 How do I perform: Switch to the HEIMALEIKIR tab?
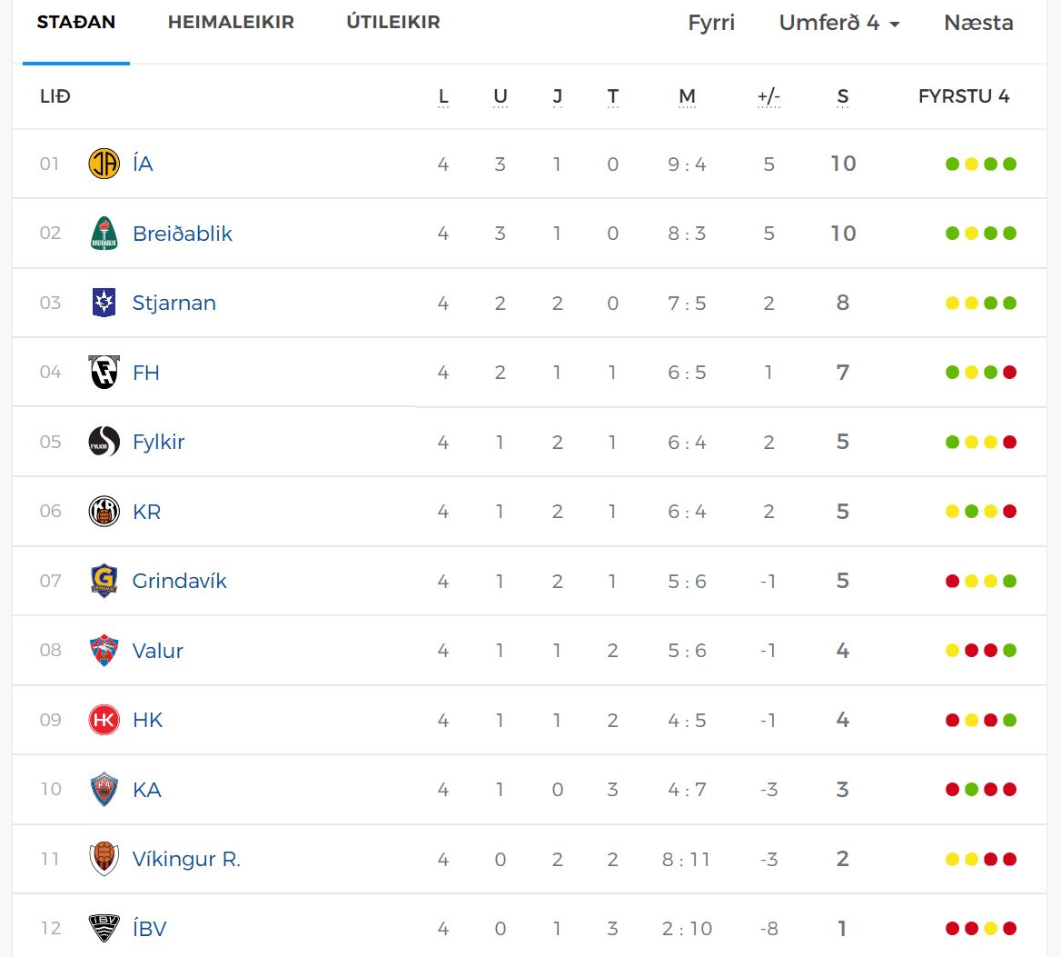pos(231,23)
